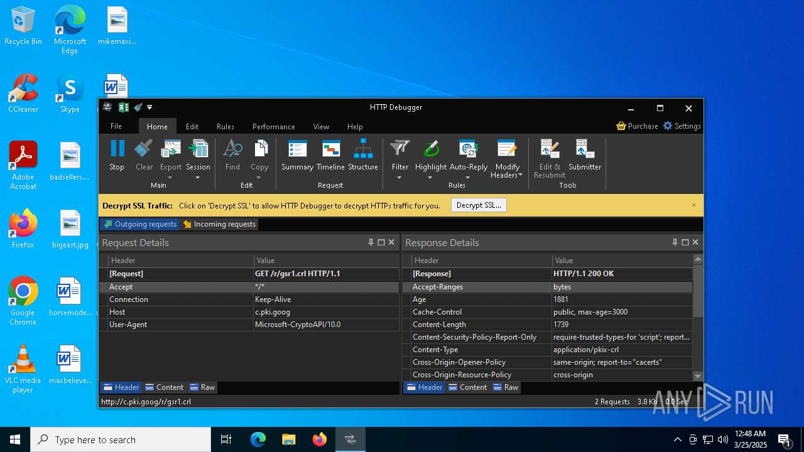This screenshot has height=452, width=804.
Task: Click the brush icon in title bar
Action: point(138,107)
